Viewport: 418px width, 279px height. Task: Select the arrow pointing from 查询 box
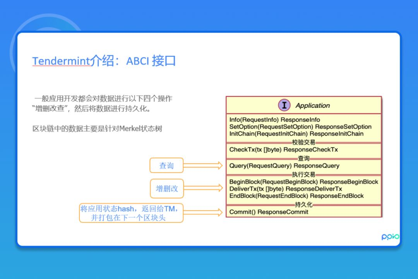click(x=204, y=165)
